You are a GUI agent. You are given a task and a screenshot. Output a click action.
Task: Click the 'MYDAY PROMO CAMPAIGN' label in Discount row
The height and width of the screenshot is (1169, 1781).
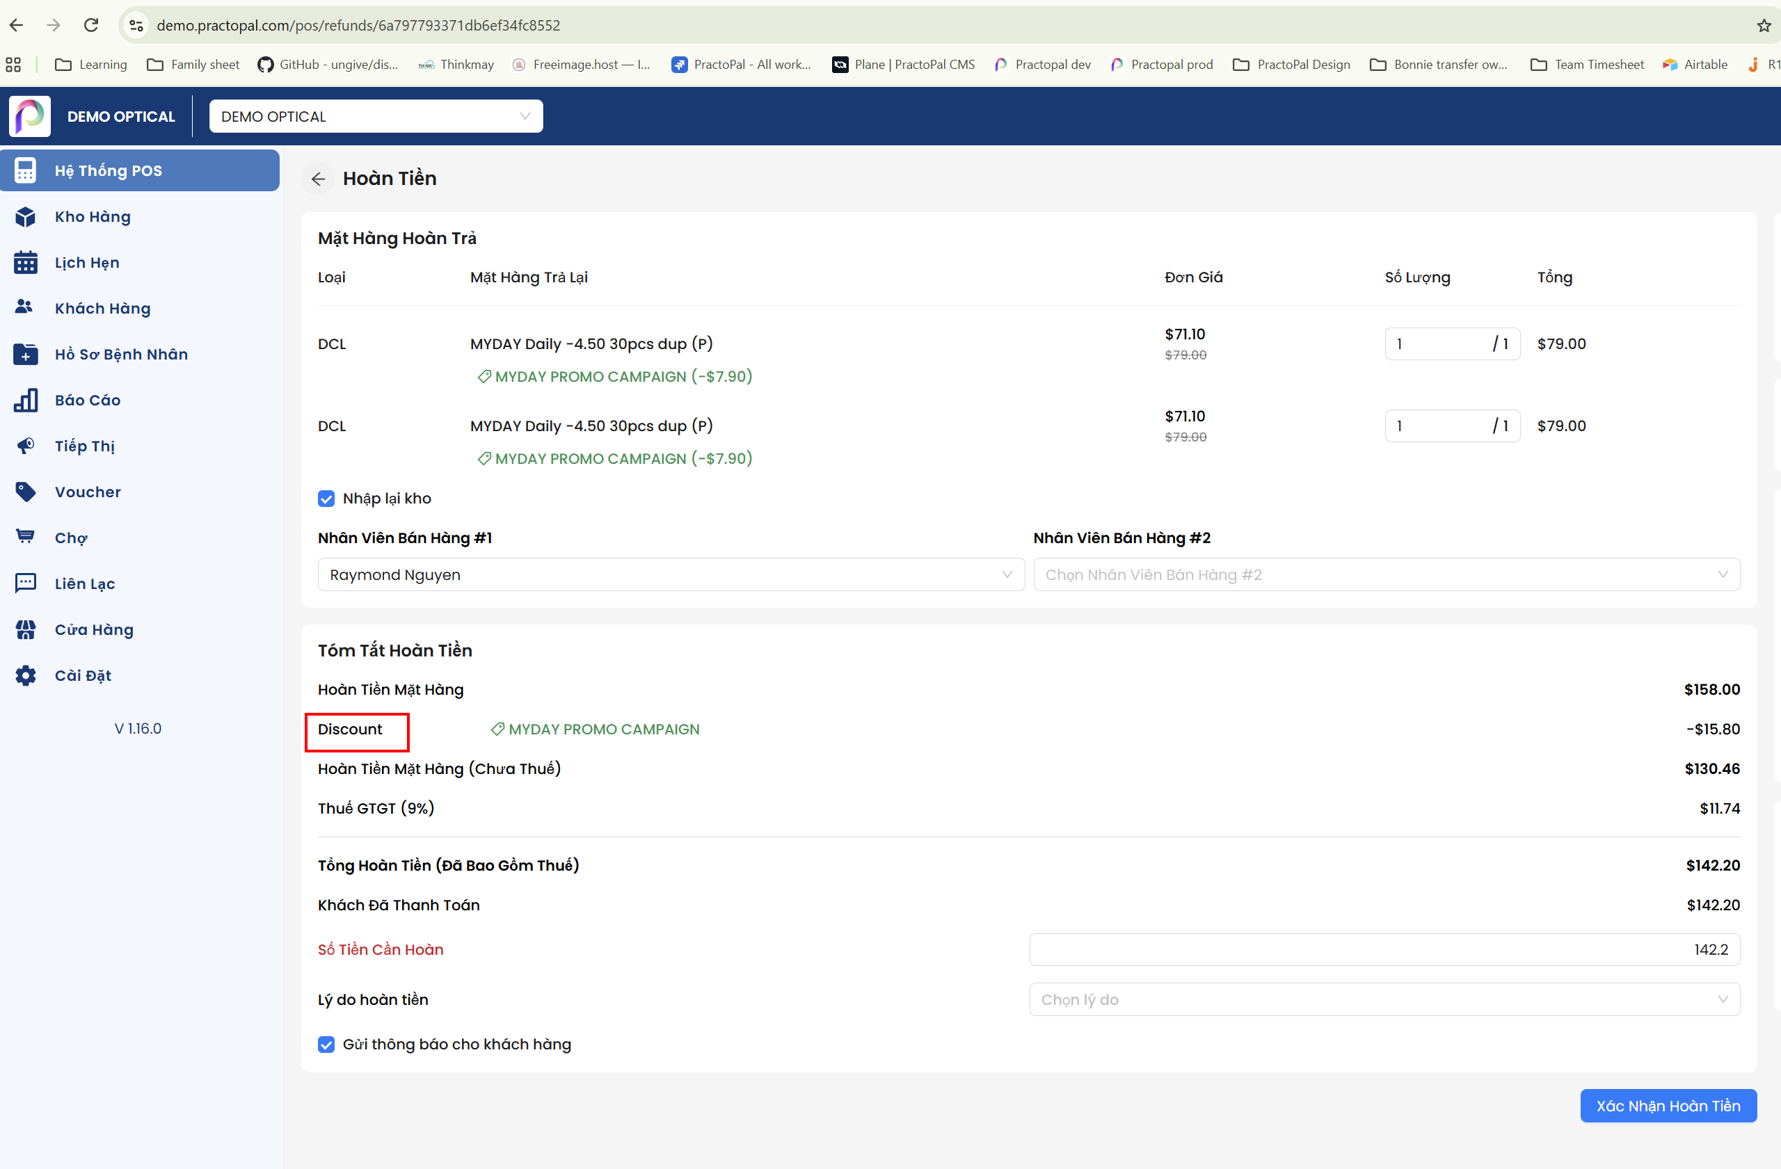605,729
